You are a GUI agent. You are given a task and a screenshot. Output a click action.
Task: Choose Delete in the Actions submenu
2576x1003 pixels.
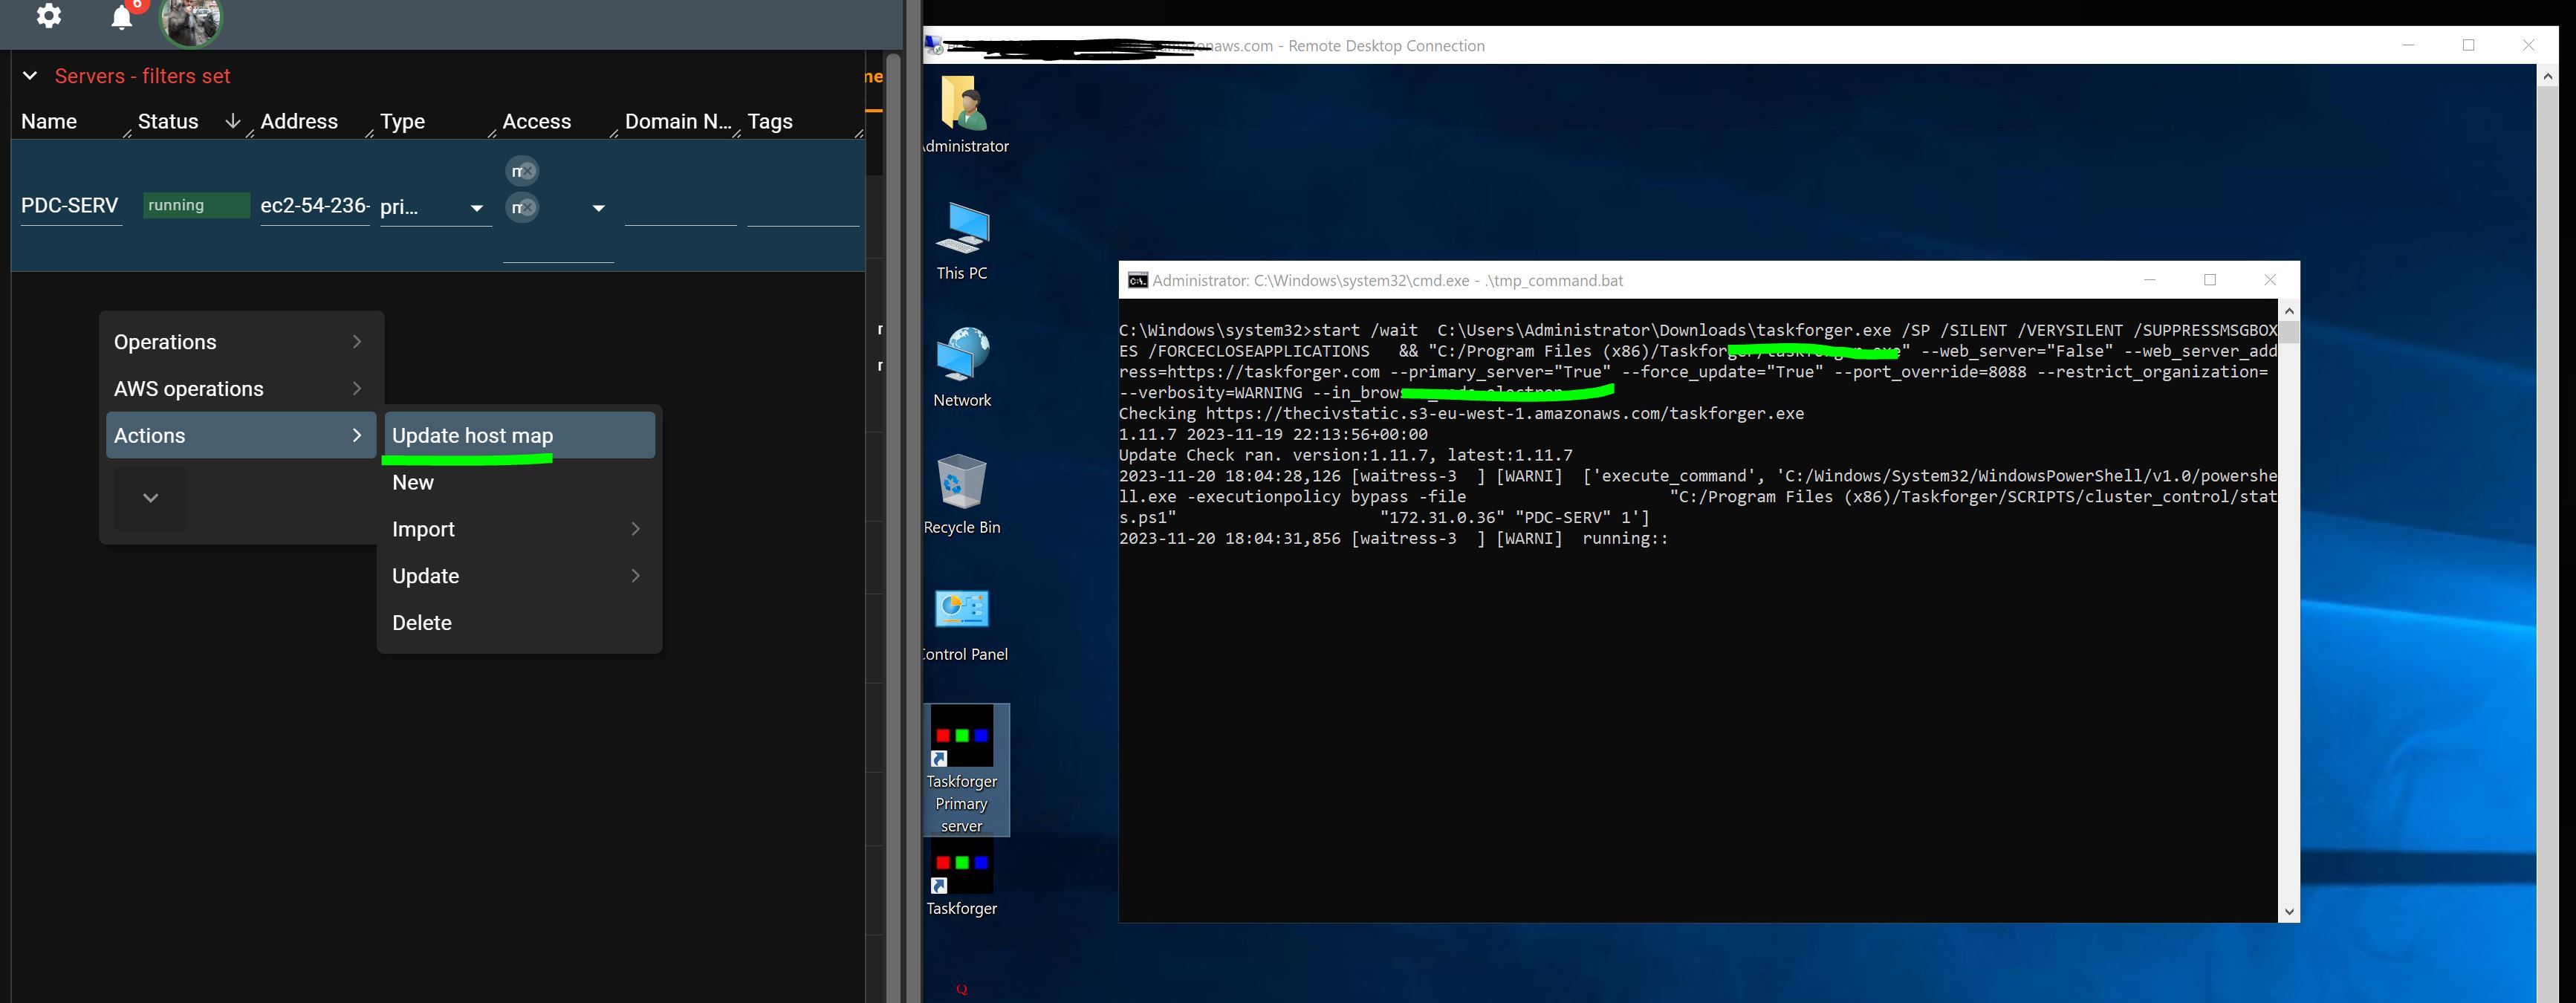[519, 622]
